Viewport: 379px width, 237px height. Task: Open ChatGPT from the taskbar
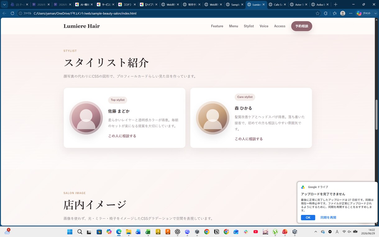click(x=177, y=232)
